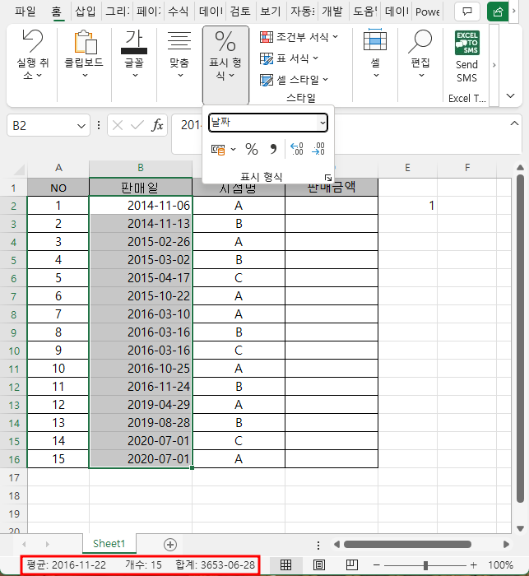Switch to Page Break Preview icon
Image resolution: width=529 pixels, height=576 pixels.
pos(352,565)
